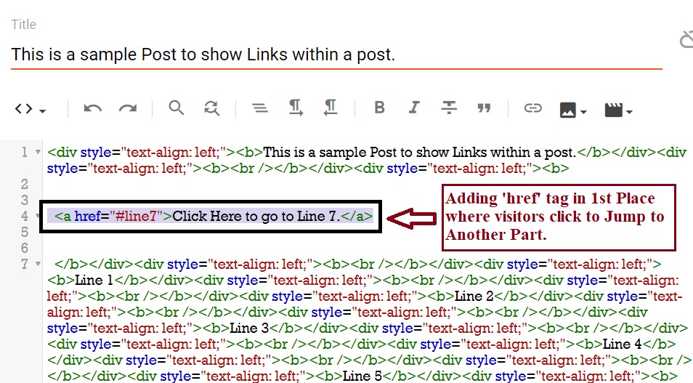693x383 pixels.
Task: Click the 'Line 2' text in code
Action: pyautogui.click(x=474, y=296)
